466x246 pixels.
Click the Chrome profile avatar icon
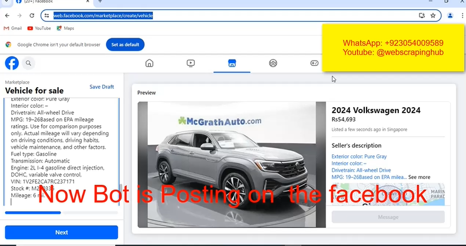click(450, 15)
